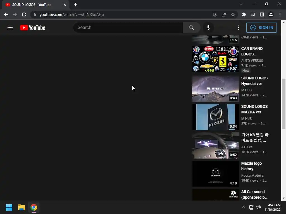The height and width of the screenshot is (214, 286).
Task: Click J.H Lee channel name
Action: [247, 147]
